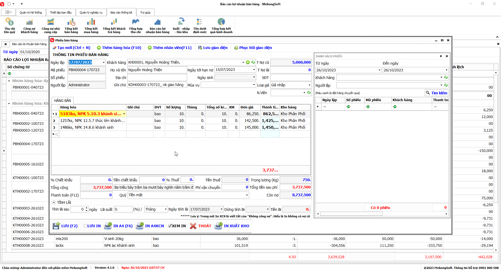Open the Ngày lập date dropdown

(104, 63)
